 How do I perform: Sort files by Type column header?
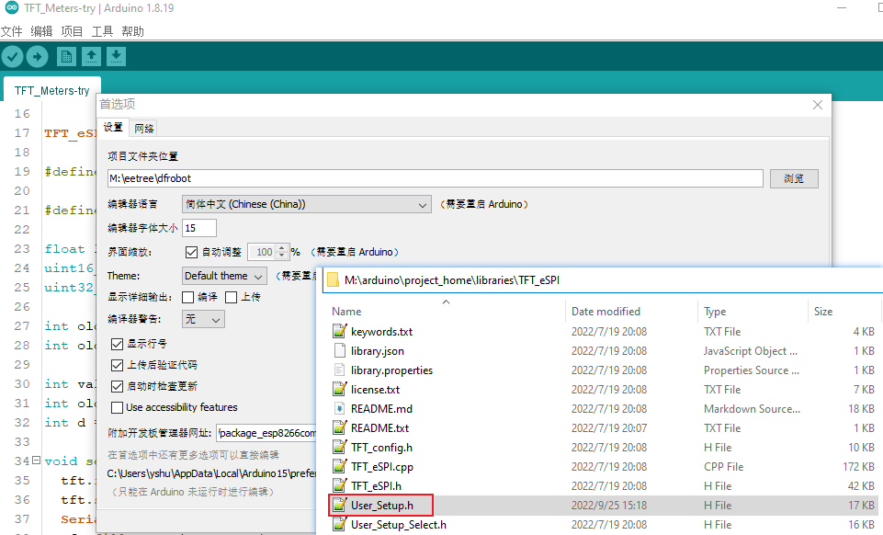click(x=715, y=312)
